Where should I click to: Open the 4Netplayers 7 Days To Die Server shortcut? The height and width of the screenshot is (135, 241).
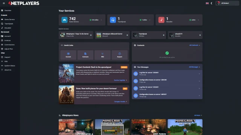(x=76, y=35)
